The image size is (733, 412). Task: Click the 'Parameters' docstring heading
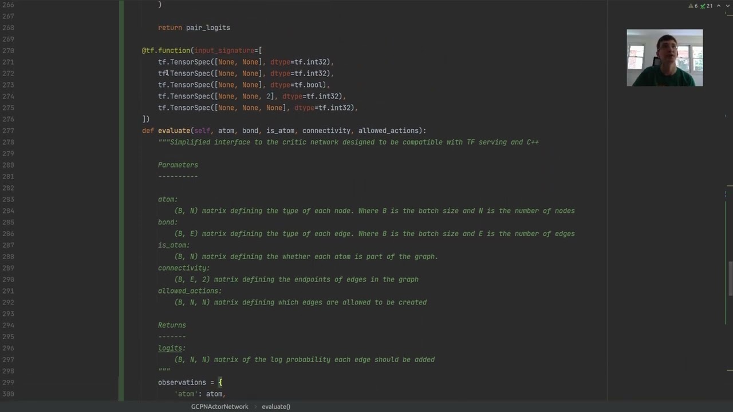[178, 165]
